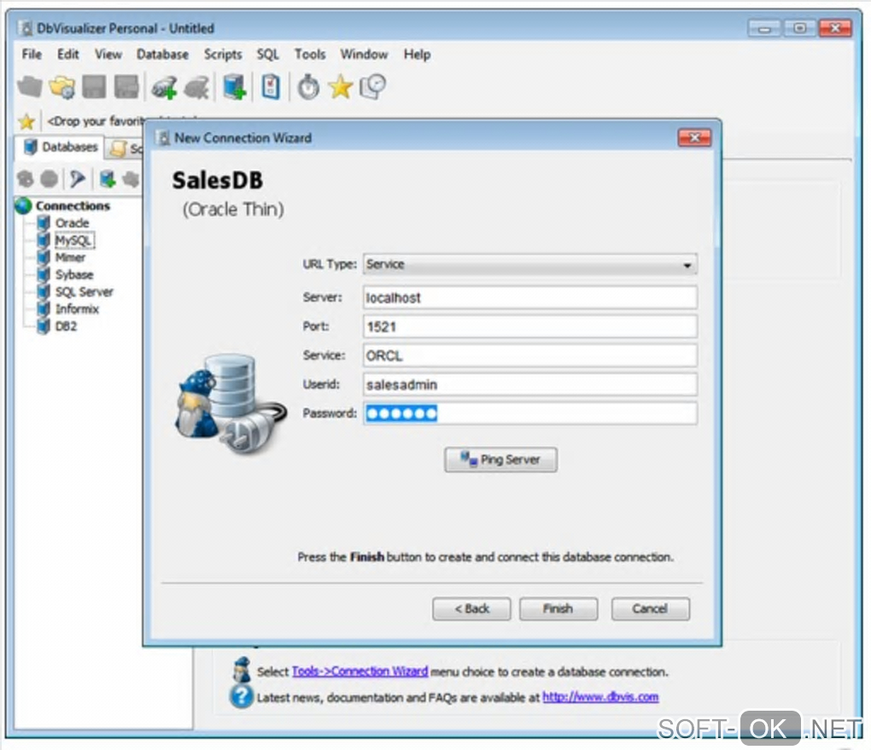Click the save-as double floppy toolbar icon
Viewport: 871px width, 750px height.
point(126,87)
